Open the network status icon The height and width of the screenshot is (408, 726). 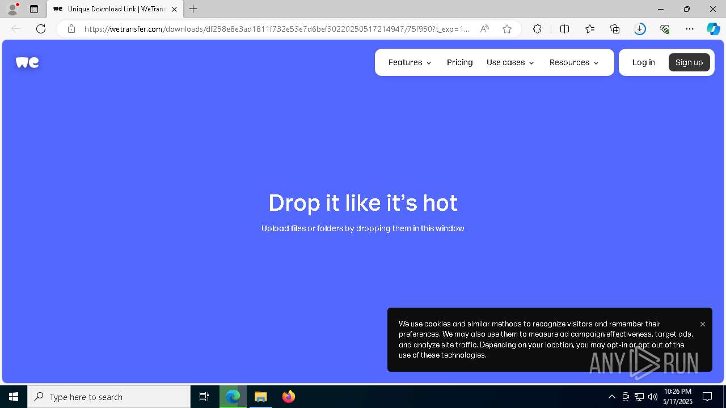[639, 397]
